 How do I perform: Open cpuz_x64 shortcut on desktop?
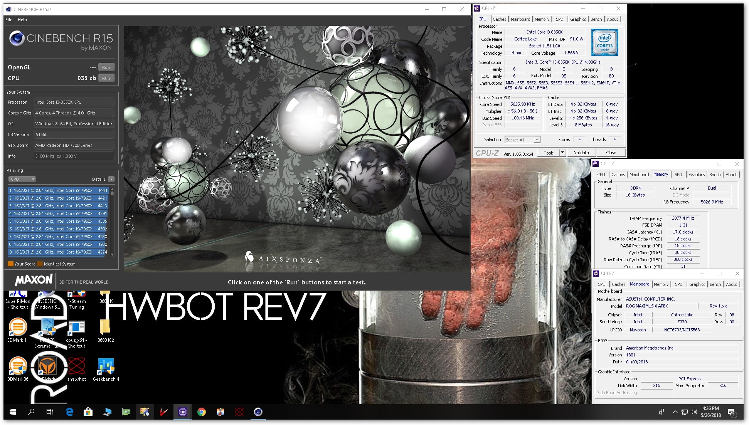[76, 334]
